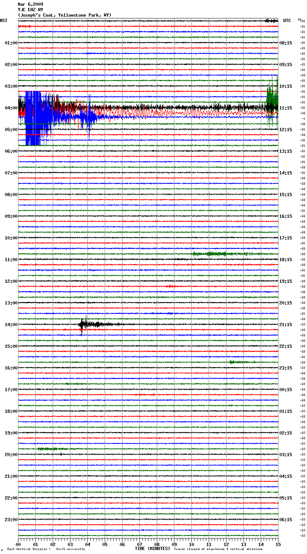Select the 14:00 MST row label
Viewport: 307px width, 554px height.
tap(11, 325)
